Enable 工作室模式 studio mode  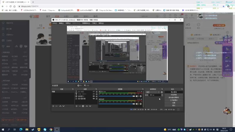pos(174,100)
